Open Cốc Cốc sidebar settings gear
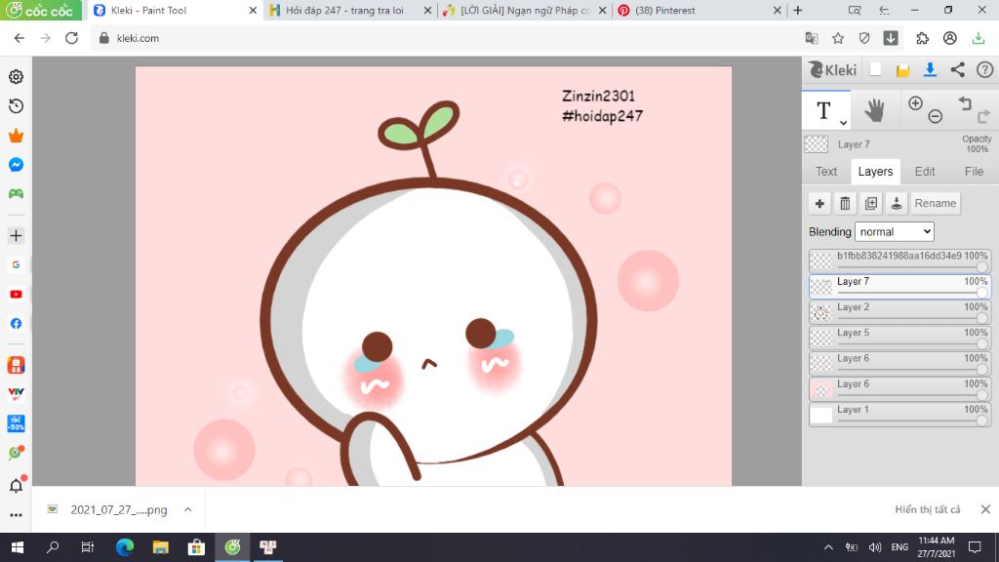The width and height of the screenshot is (999, 562). (x=16, y=76)
